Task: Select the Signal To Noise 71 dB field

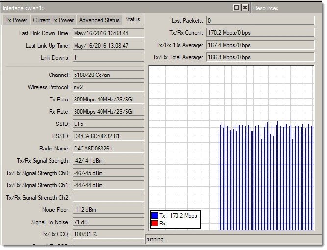Action: pyautogui.click(x=108, y=222)
